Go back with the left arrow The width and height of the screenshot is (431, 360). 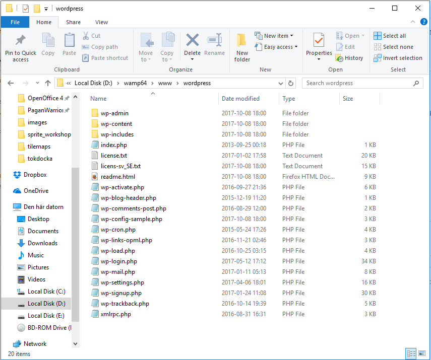(11, 83)
